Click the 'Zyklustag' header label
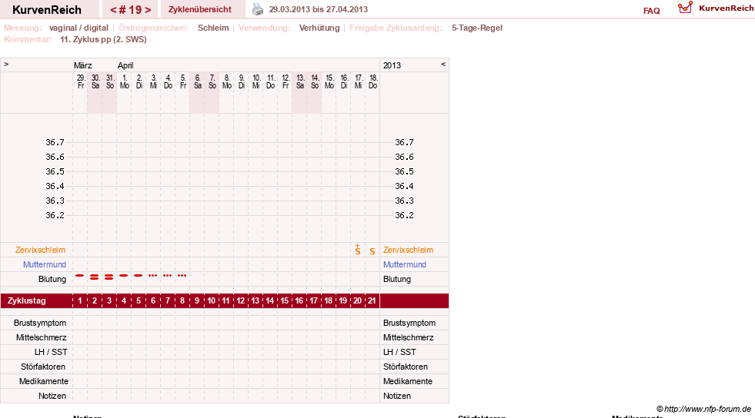The width and height of the screenshot is (755, 418). click(27, 300)
